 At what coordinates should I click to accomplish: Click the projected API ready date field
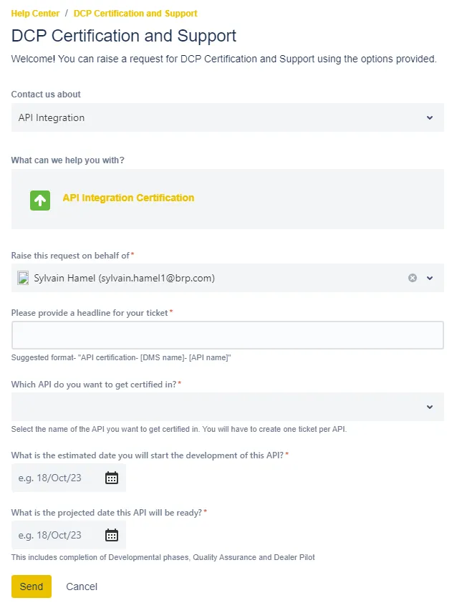[x=69, y=535]
